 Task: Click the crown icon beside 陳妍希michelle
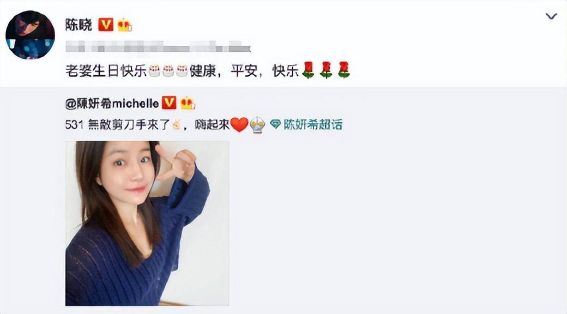coord(188,103)
